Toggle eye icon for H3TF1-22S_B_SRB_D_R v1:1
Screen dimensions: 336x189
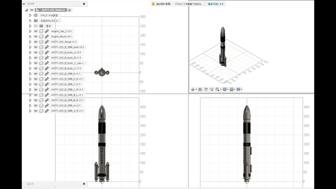pos(36,79)
